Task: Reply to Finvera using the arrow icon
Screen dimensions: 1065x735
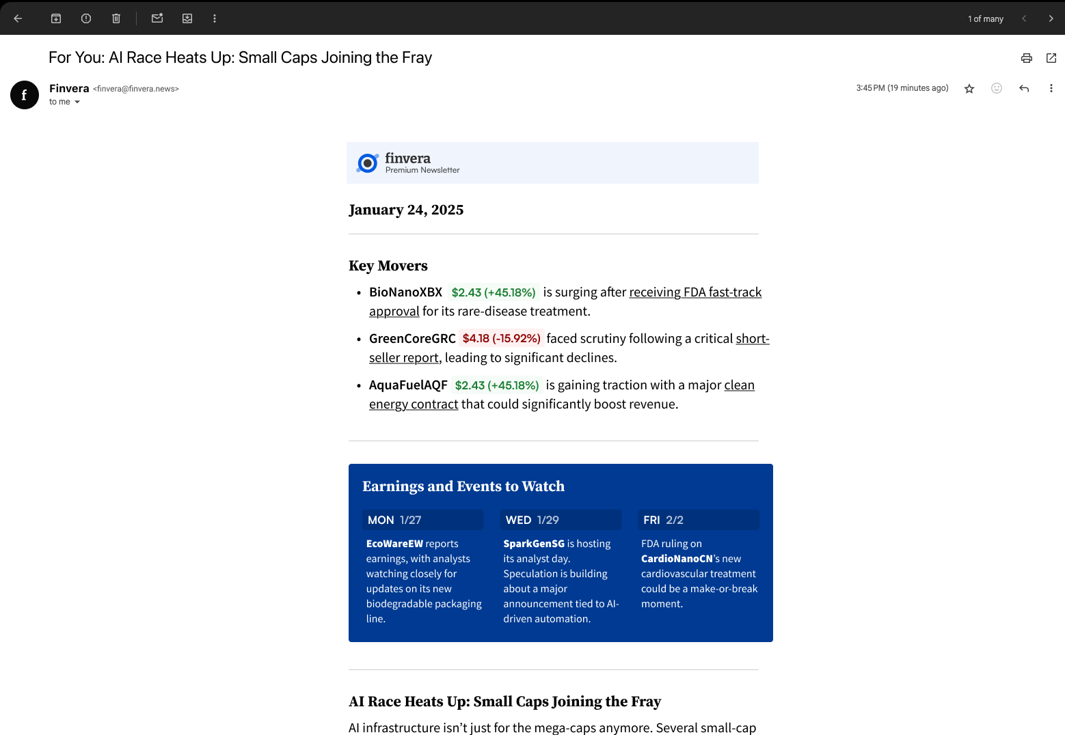Action: (1023, 88)
